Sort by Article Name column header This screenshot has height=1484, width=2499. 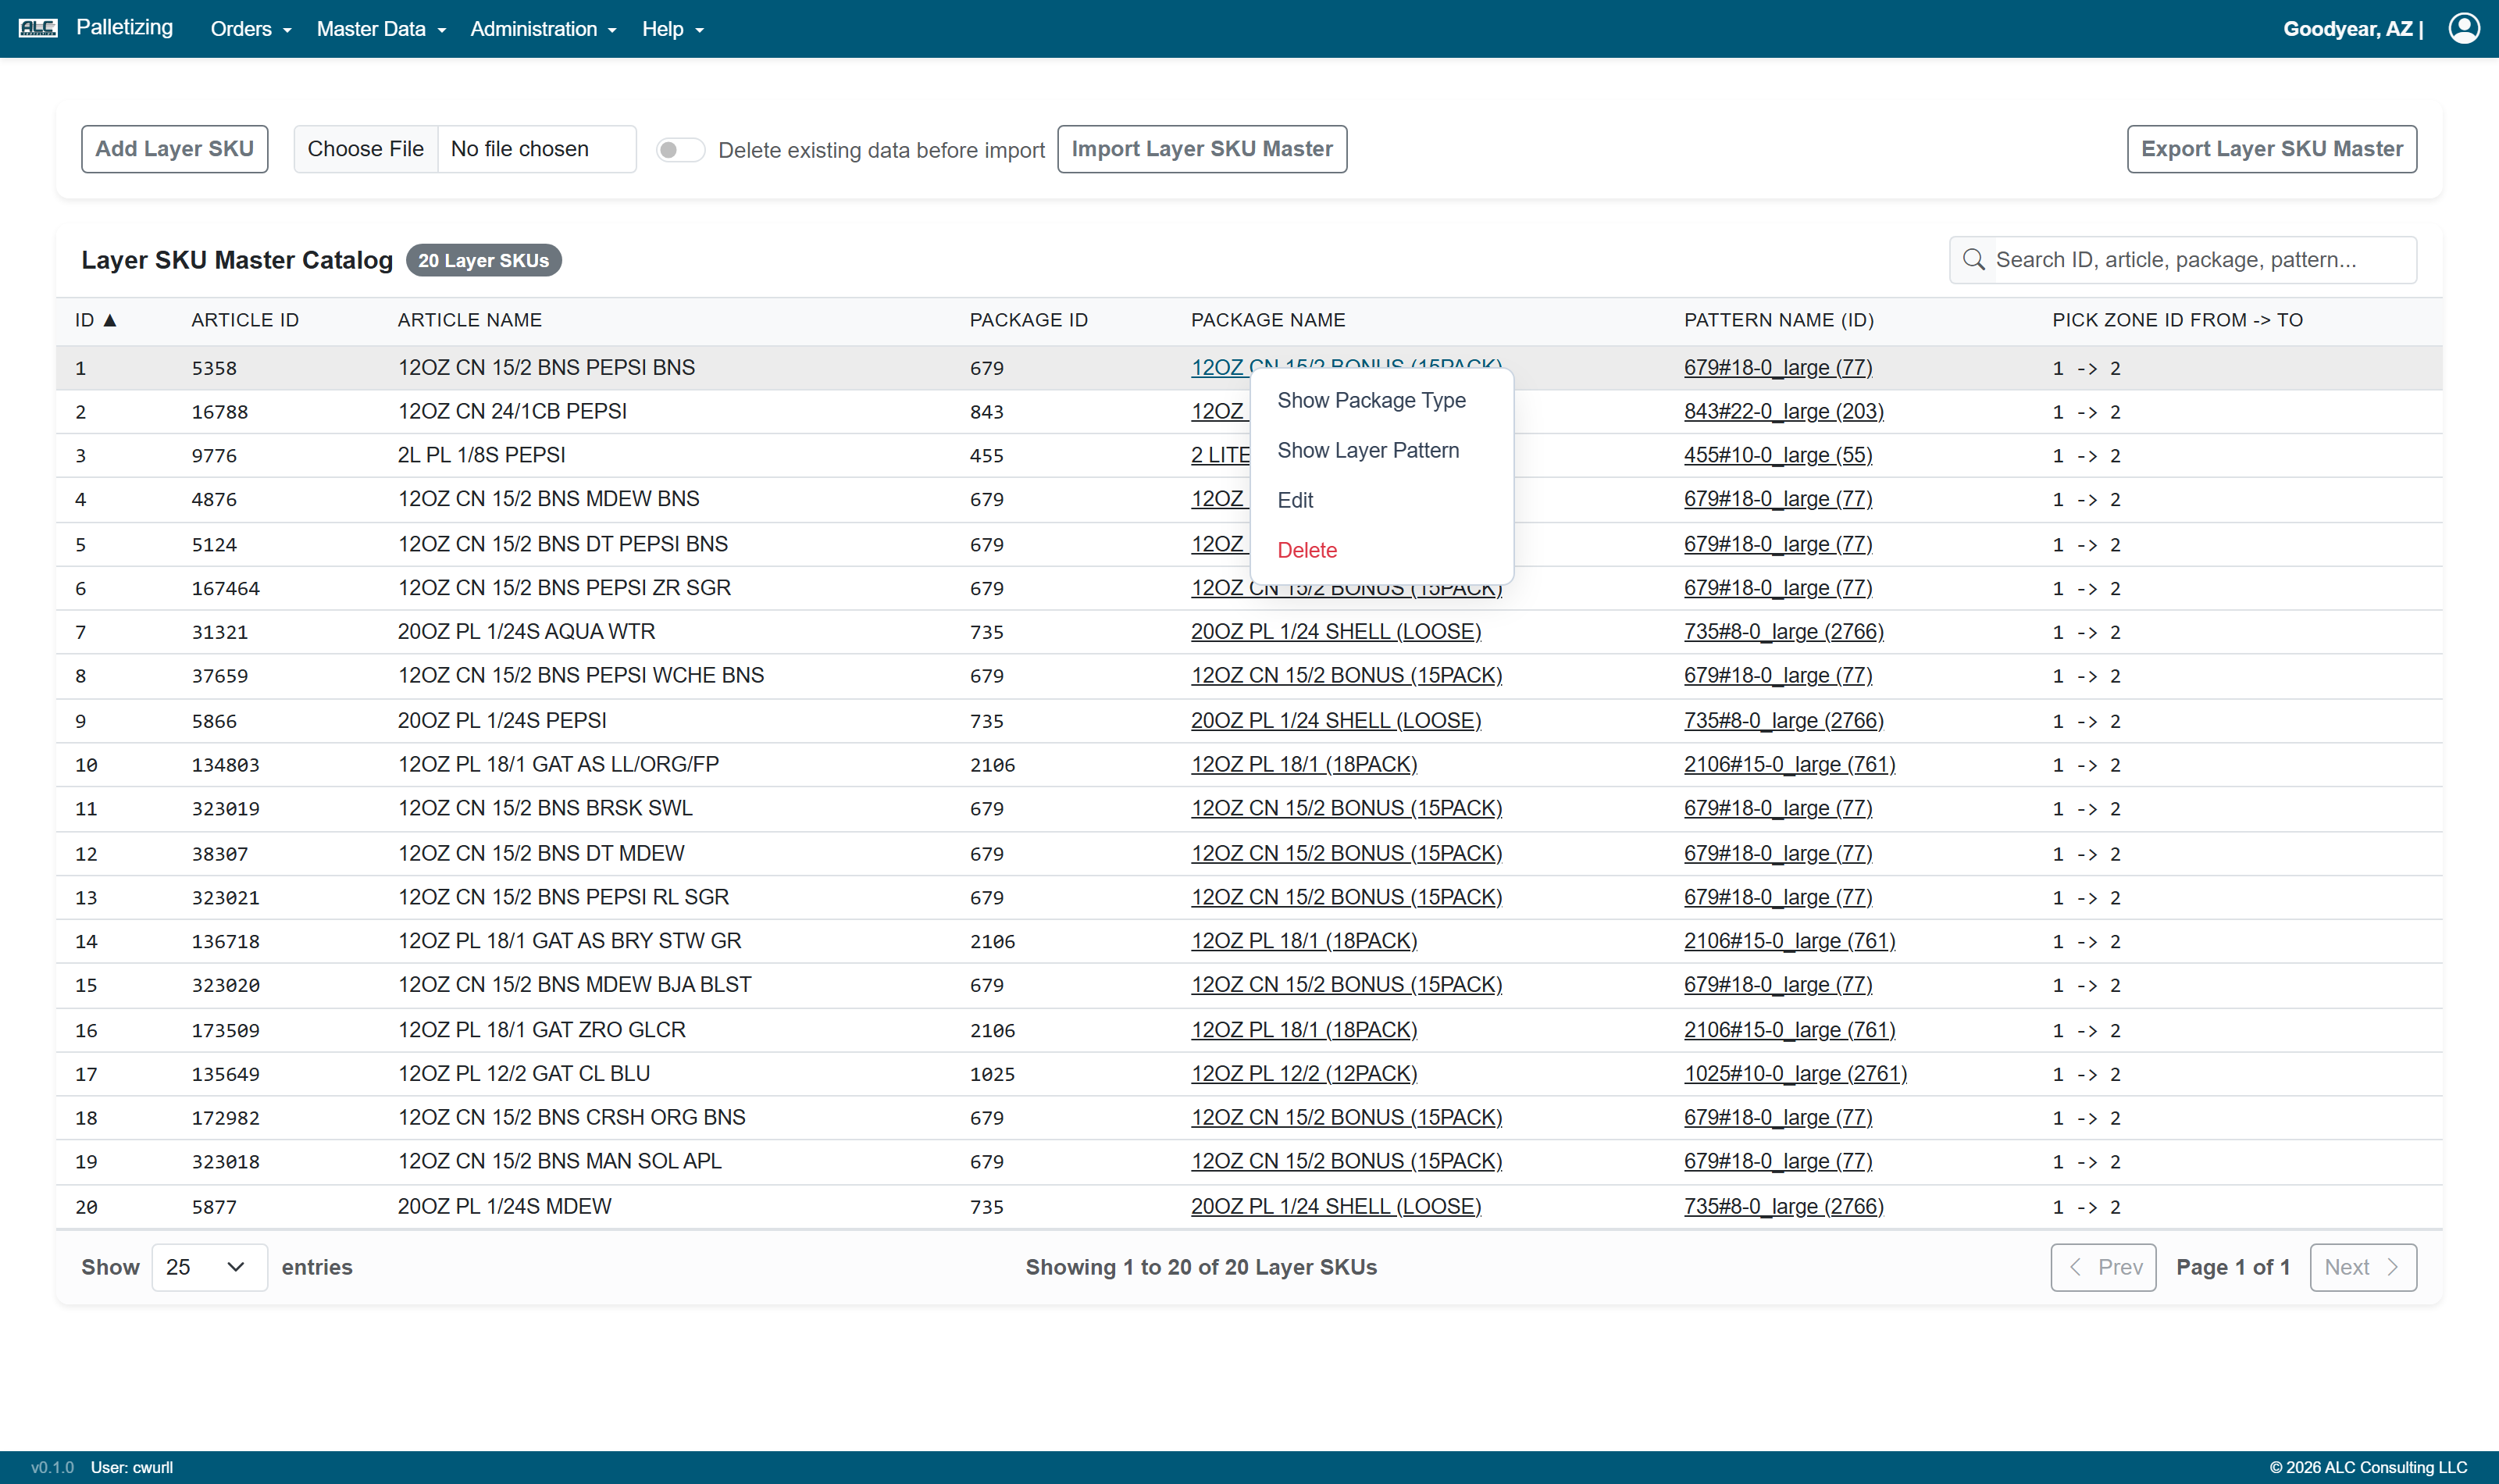[x=469, y=320]
